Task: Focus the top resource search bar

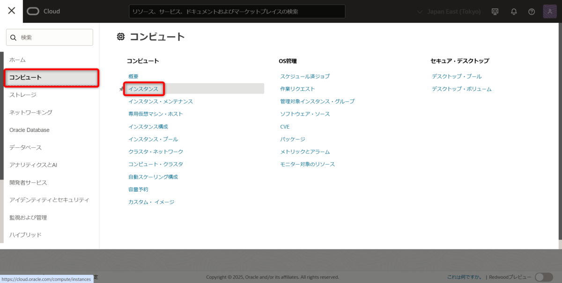Action: (x=237, y=12)
